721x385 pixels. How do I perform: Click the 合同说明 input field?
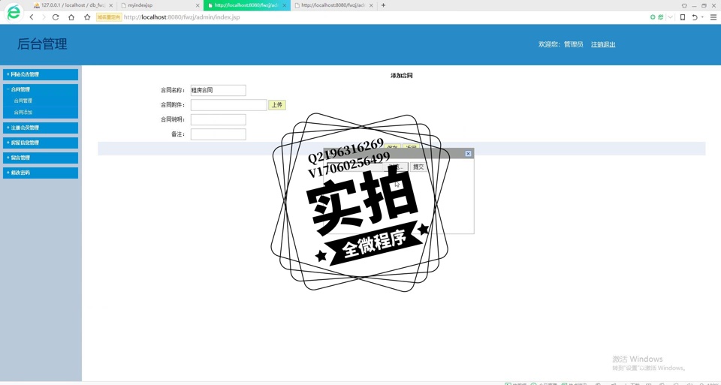coord(218,120)
